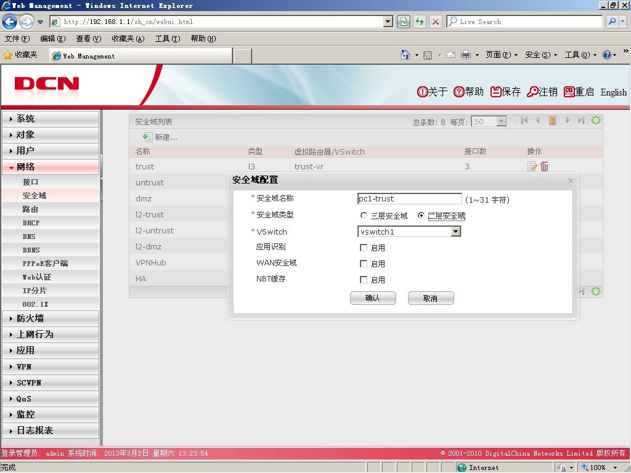This screenshot has width=631, height=473.
Task: Close the 安全域配置 dialog
Action: [571, 181]
